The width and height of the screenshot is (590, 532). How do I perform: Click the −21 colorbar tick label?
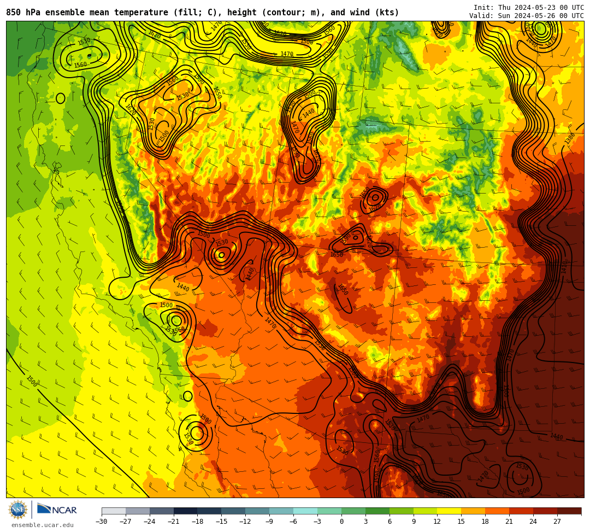pyautogui.click(x=174, y=522)
